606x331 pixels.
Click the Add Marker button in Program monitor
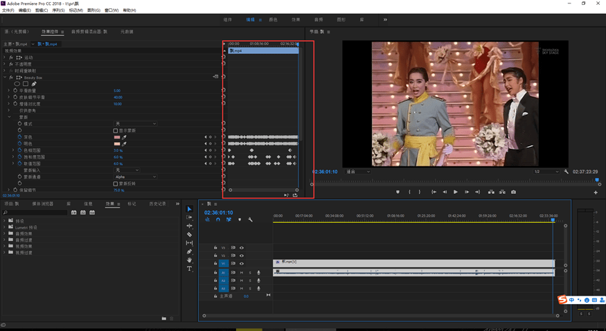click(398, 192)
